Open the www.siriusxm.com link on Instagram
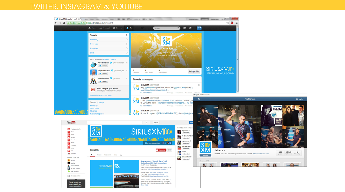345x192 pixels. point(261,154)
